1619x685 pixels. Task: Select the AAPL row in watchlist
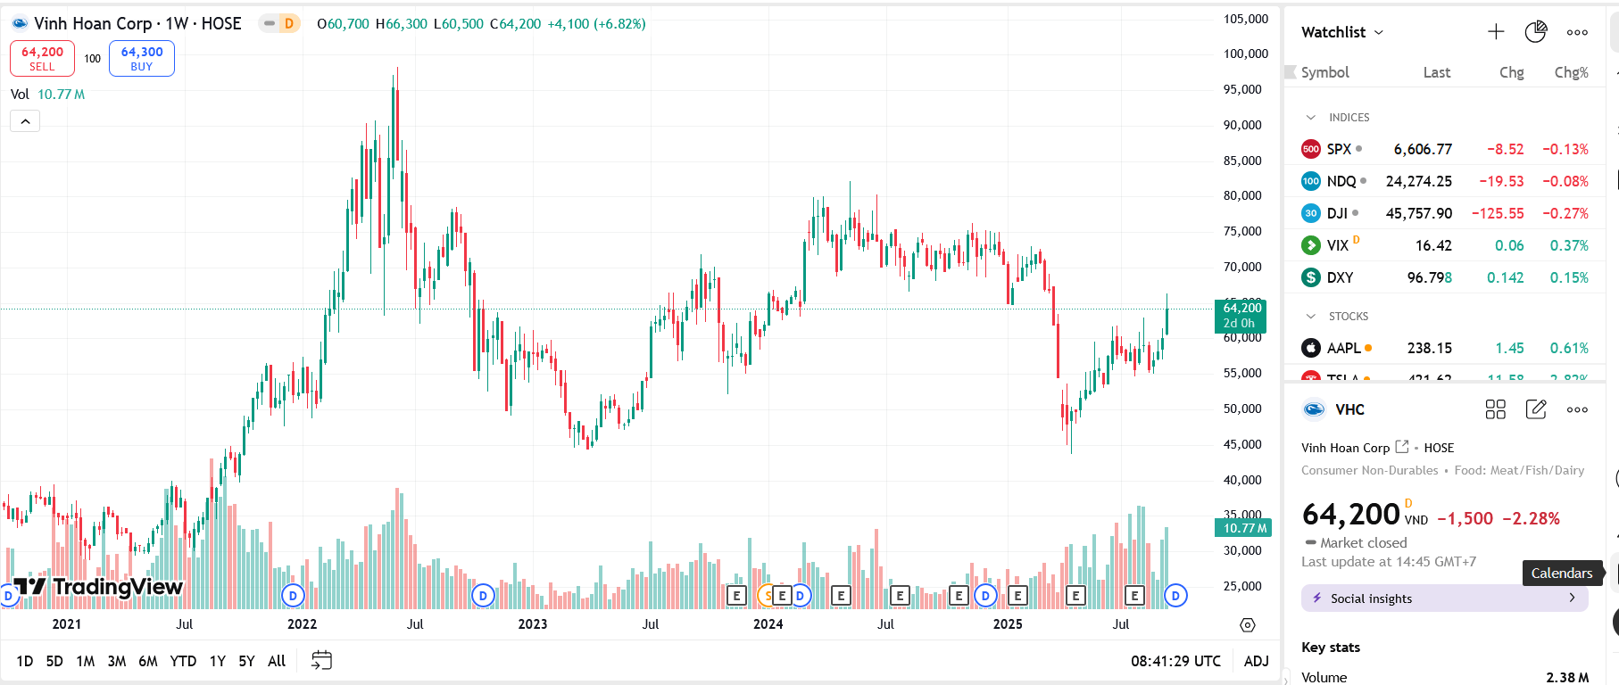point(1445,348)
